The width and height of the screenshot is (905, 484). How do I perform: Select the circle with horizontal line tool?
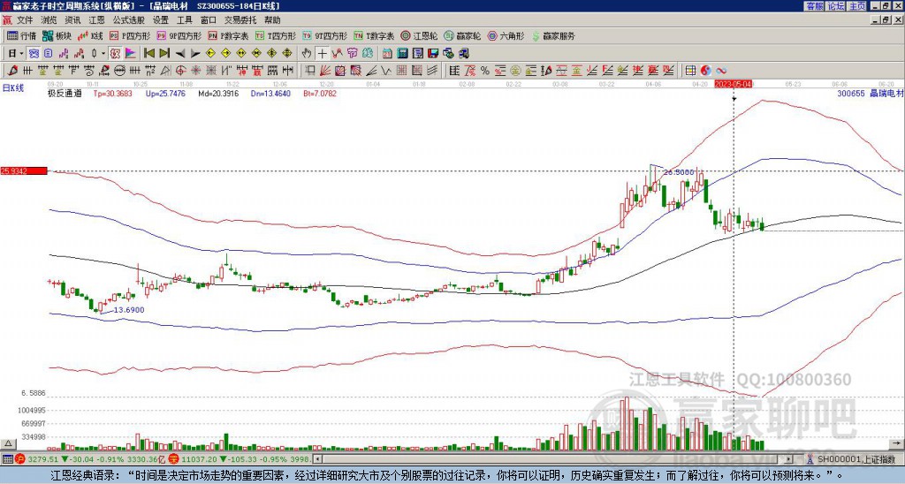tap(119, 71)
